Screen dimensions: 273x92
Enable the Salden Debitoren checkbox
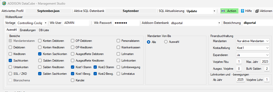click(40, 61)
